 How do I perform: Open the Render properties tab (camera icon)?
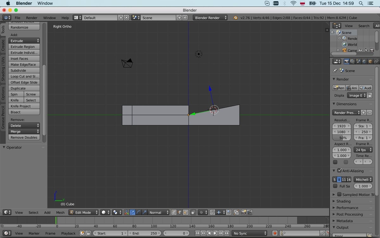[x=347, y=61]
